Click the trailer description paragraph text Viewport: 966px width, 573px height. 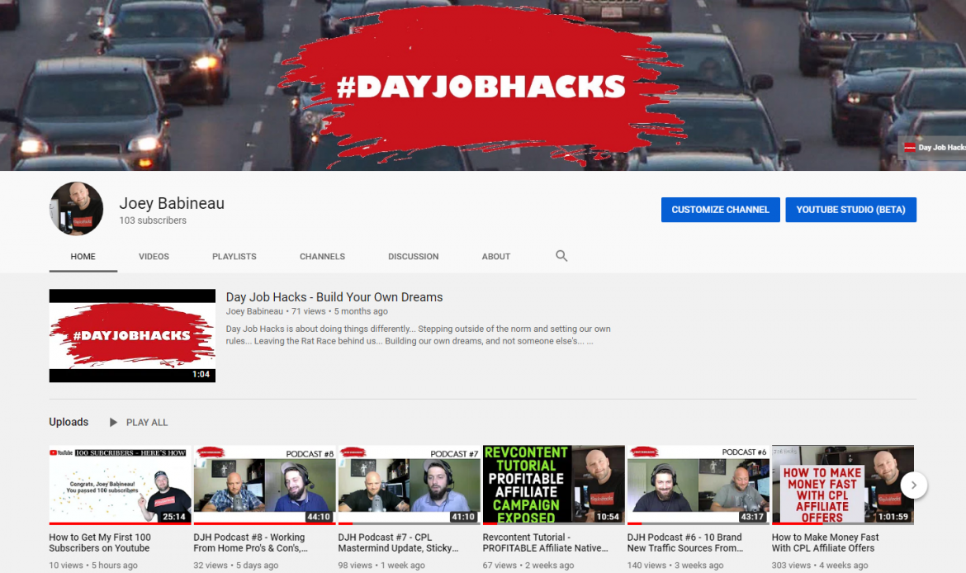pyautogui.click(x=419, y=334)
